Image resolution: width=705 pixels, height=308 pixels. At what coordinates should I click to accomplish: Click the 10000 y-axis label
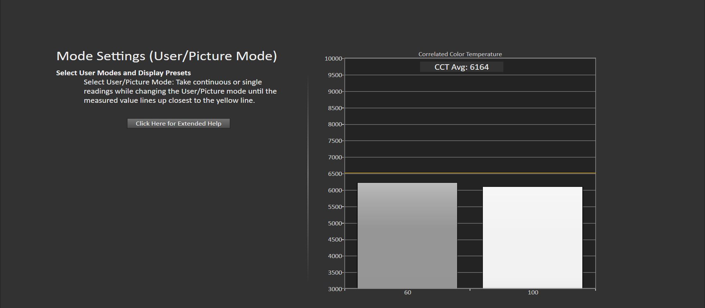333,59
